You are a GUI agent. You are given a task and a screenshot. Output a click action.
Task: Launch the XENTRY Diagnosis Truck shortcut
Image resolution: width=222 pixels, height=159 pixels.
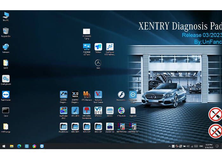tap(75, 95)
